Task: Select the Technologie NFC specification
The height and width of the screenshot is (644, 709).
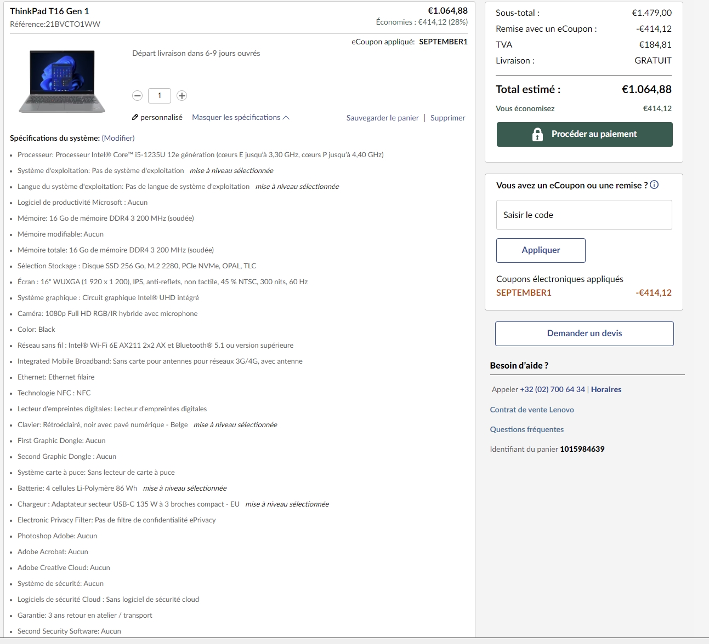Action: point(54,393)
